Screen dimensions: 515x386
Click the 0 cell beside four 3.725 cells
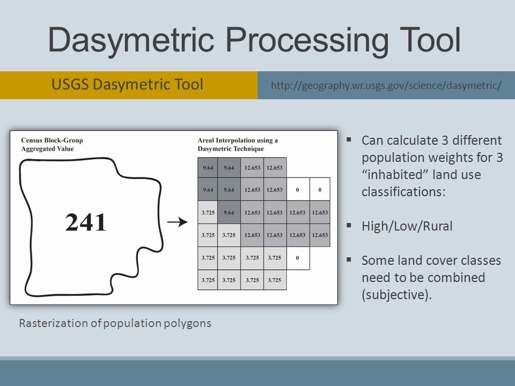pos(298,258)
